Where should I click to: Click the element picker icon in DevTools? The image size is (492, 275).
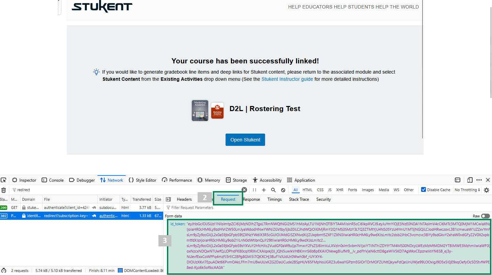point(3,180)
